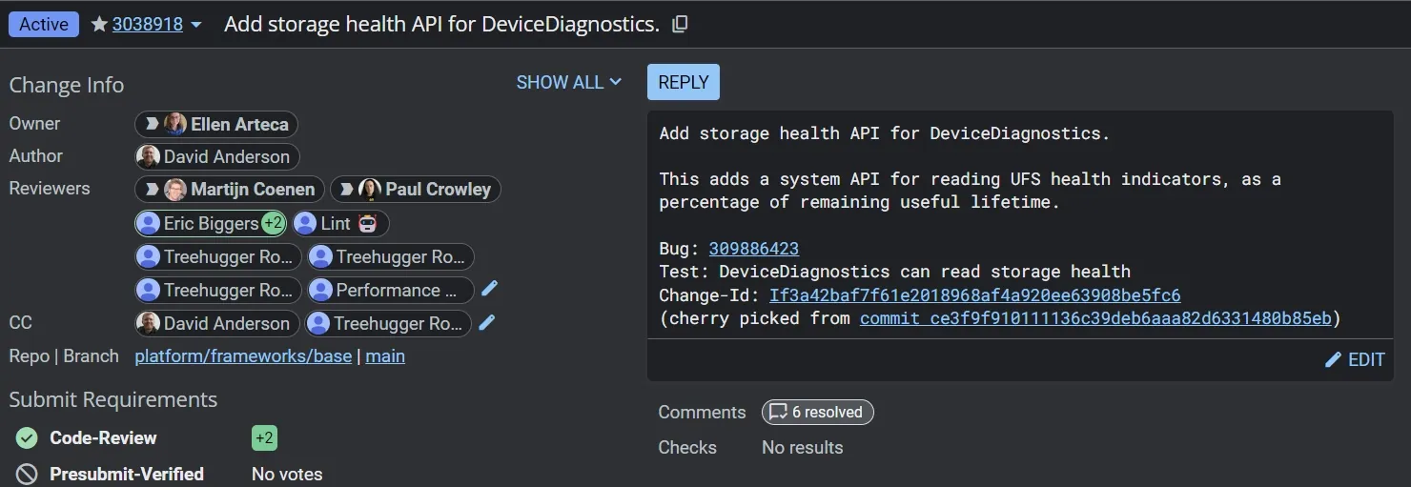Click the Active status chip

click(x=44, y=24)
